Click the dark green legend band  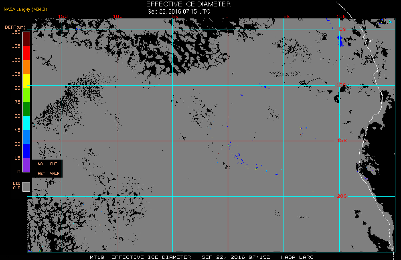click(26, 109)
